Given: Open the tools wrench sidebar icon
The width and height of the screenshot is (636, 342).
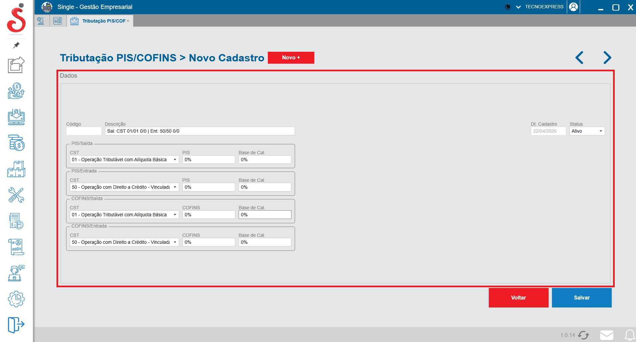Looking at the screenshot, I should [x=16, y=195].
